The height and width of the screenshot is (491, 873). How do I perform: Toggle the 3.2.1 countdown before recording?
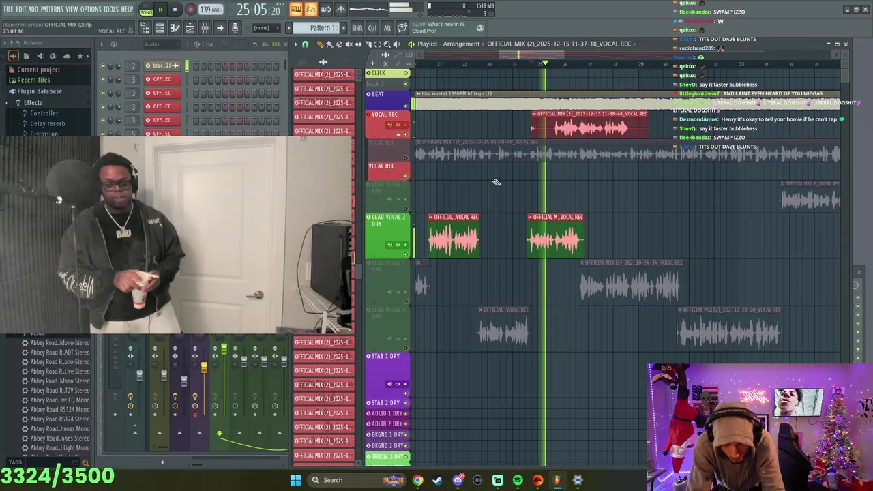tap(310, 9)
